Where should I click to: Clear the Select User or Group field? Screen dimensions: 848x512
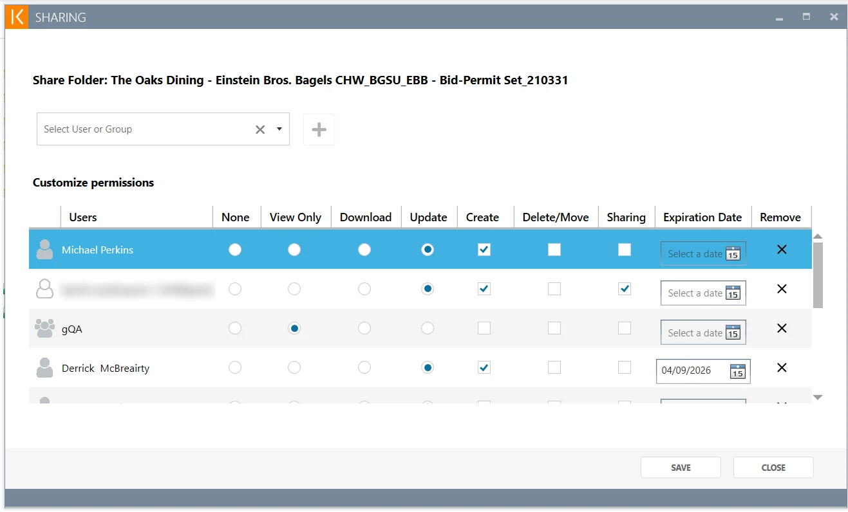tap(260, 129)
